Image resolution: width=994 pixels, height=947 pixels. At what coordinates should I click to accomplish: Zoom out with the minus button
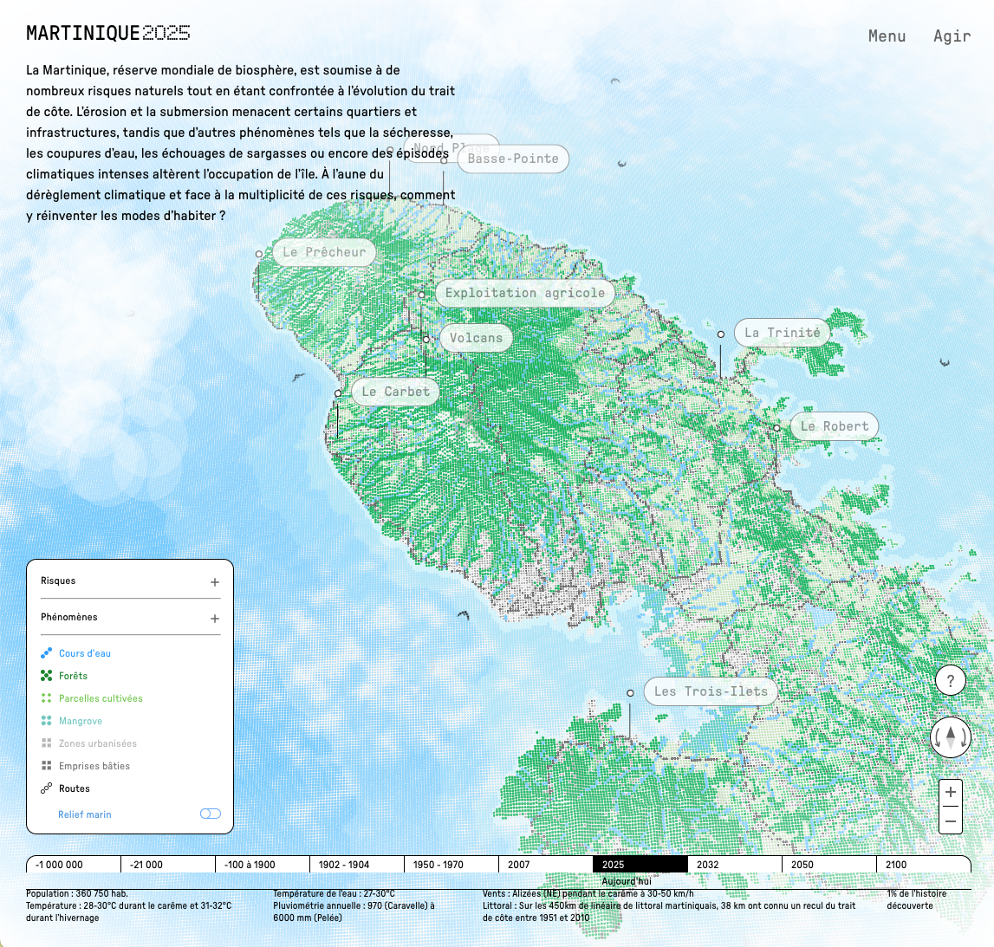pos(951,821)
